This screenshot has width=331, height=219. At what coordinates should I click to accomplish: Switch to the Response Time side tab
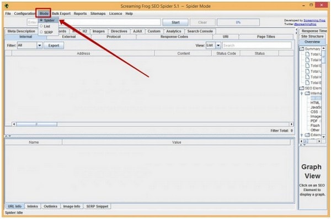tap(314, 31)
